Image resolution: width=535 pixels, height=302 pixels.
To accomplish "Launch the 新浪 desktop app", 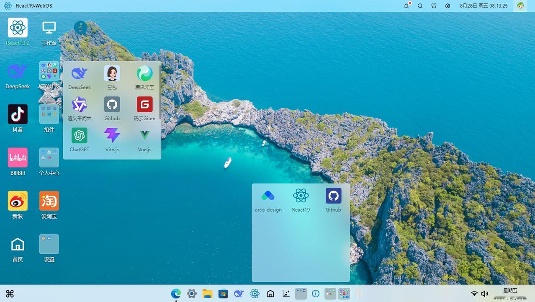I will [18, 201].
